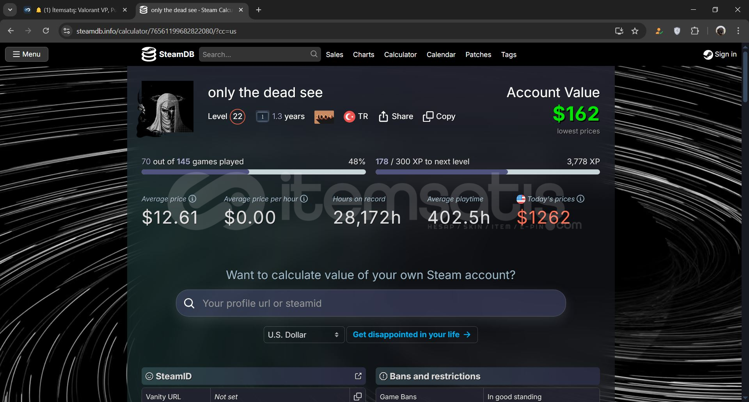749x402 pixels.
Task: Bookmark this page with star icon
Action: click(635, 31)
